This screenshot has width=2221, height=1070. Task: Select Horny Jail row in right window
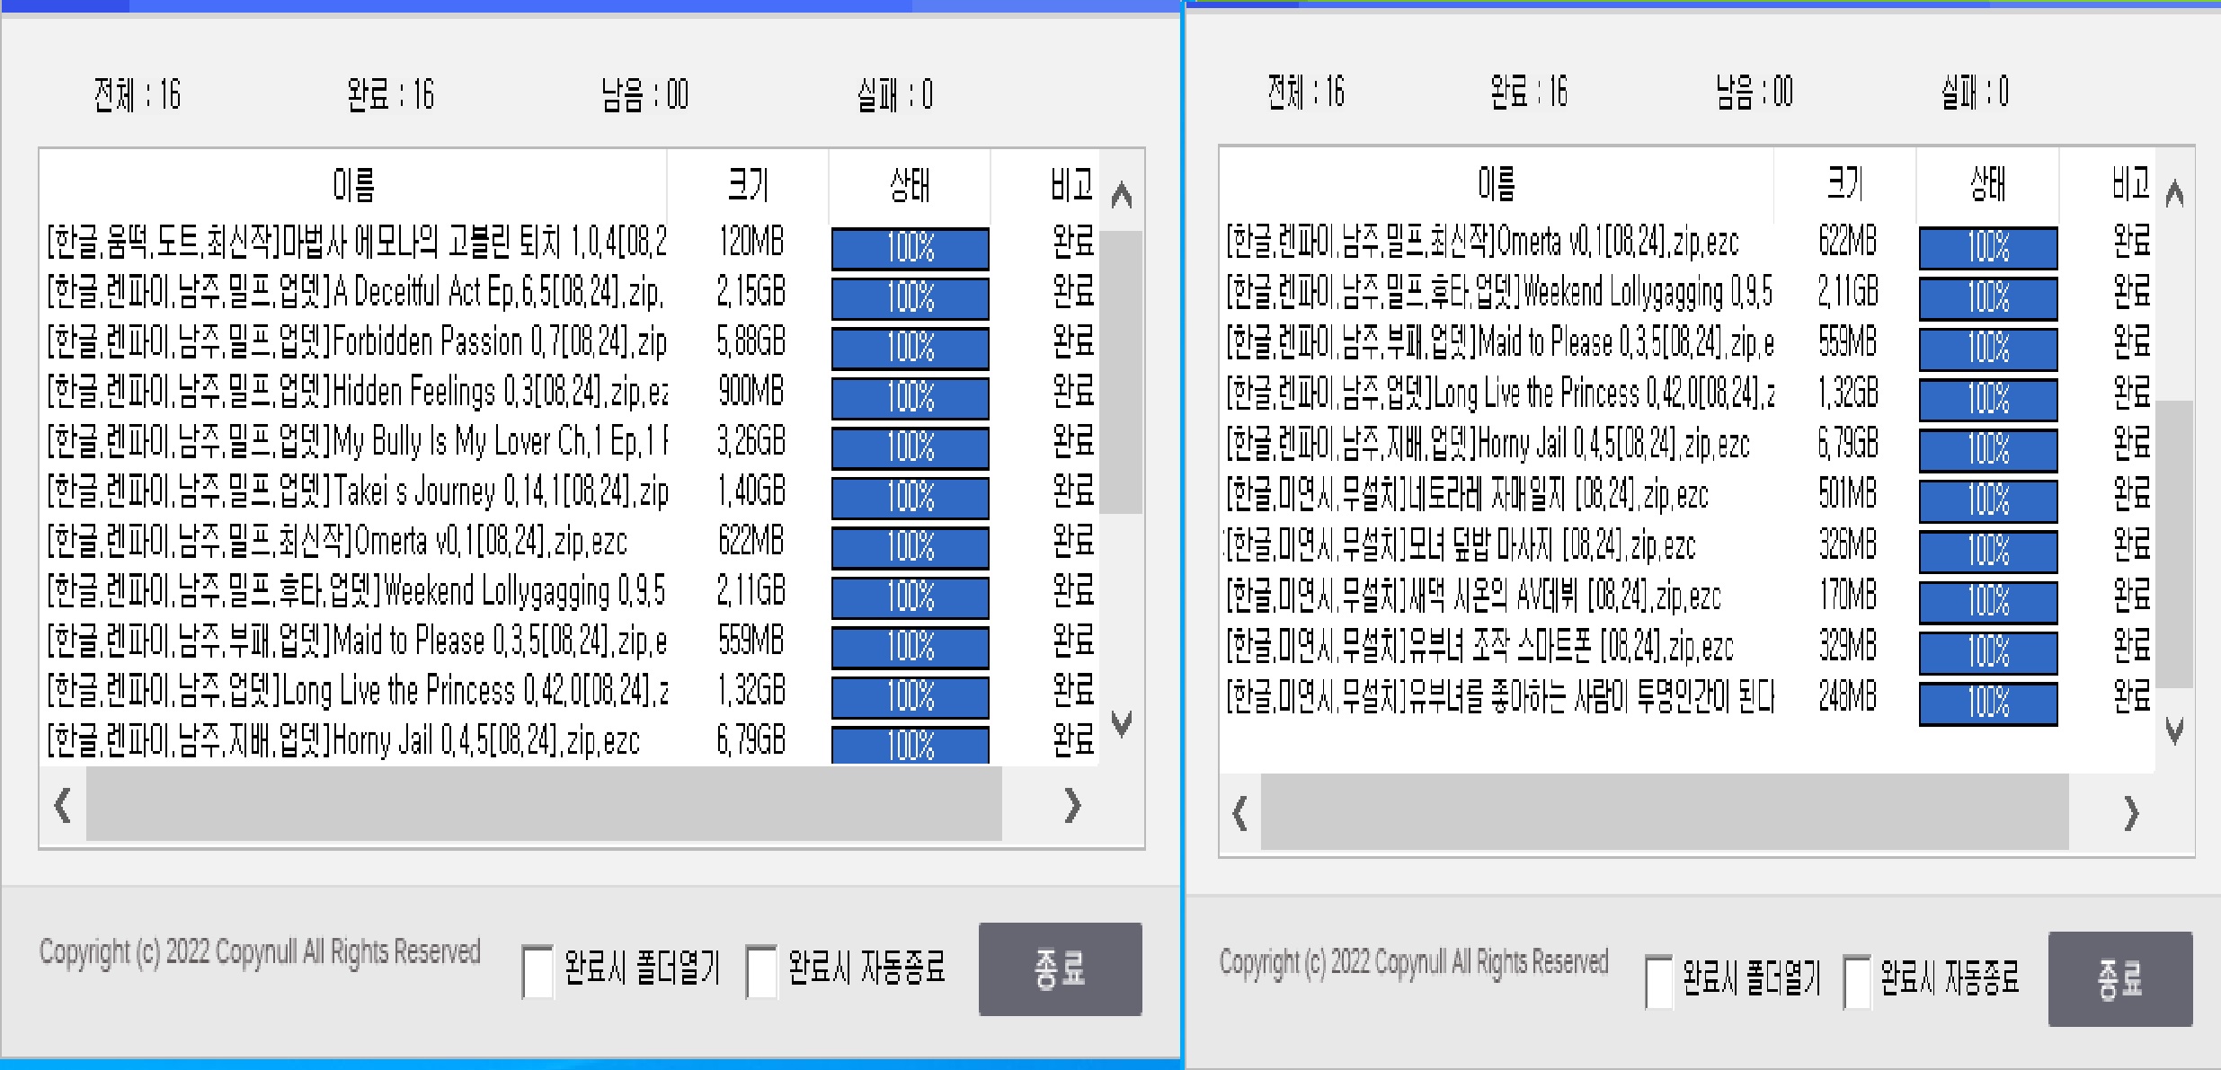coord(1488,444)
